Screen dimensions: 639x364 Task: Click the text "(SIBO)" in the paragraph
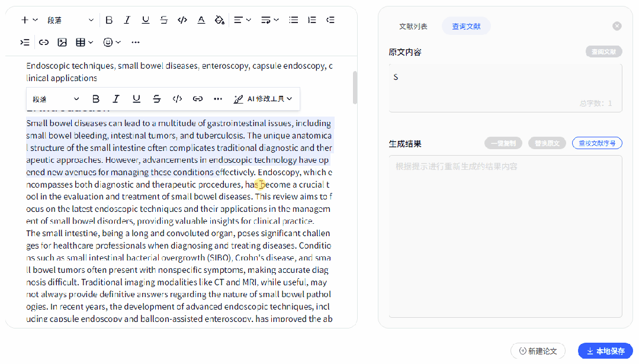pos(219,257)
